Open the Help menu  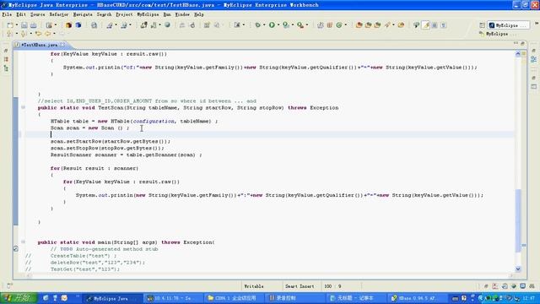pyautogui.click(x=199, y=14)
